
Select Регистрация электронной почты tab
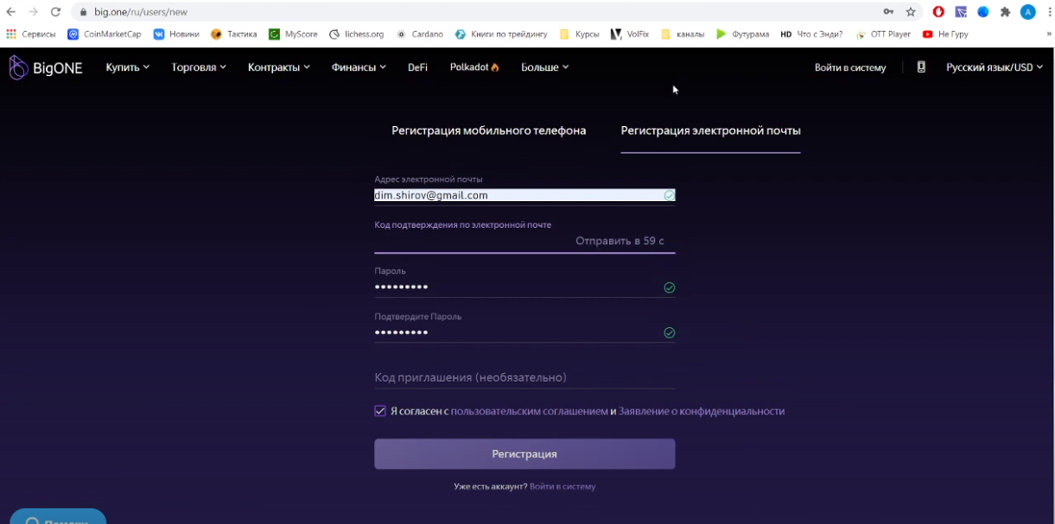710,130
